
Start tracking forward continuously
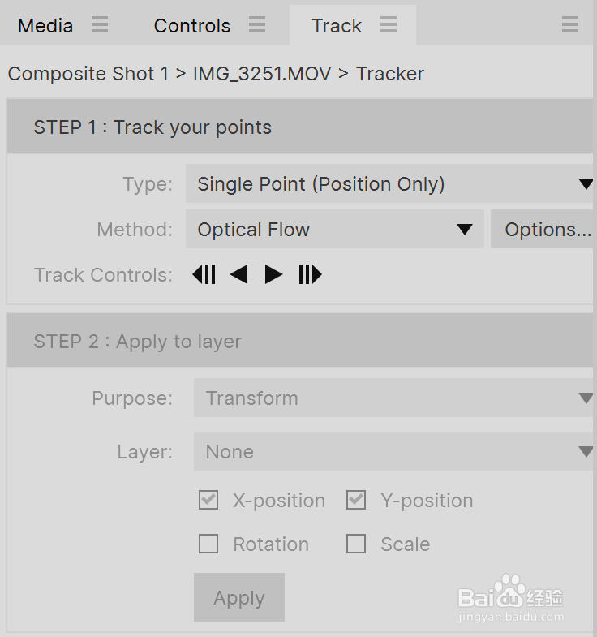coord(273,274)
